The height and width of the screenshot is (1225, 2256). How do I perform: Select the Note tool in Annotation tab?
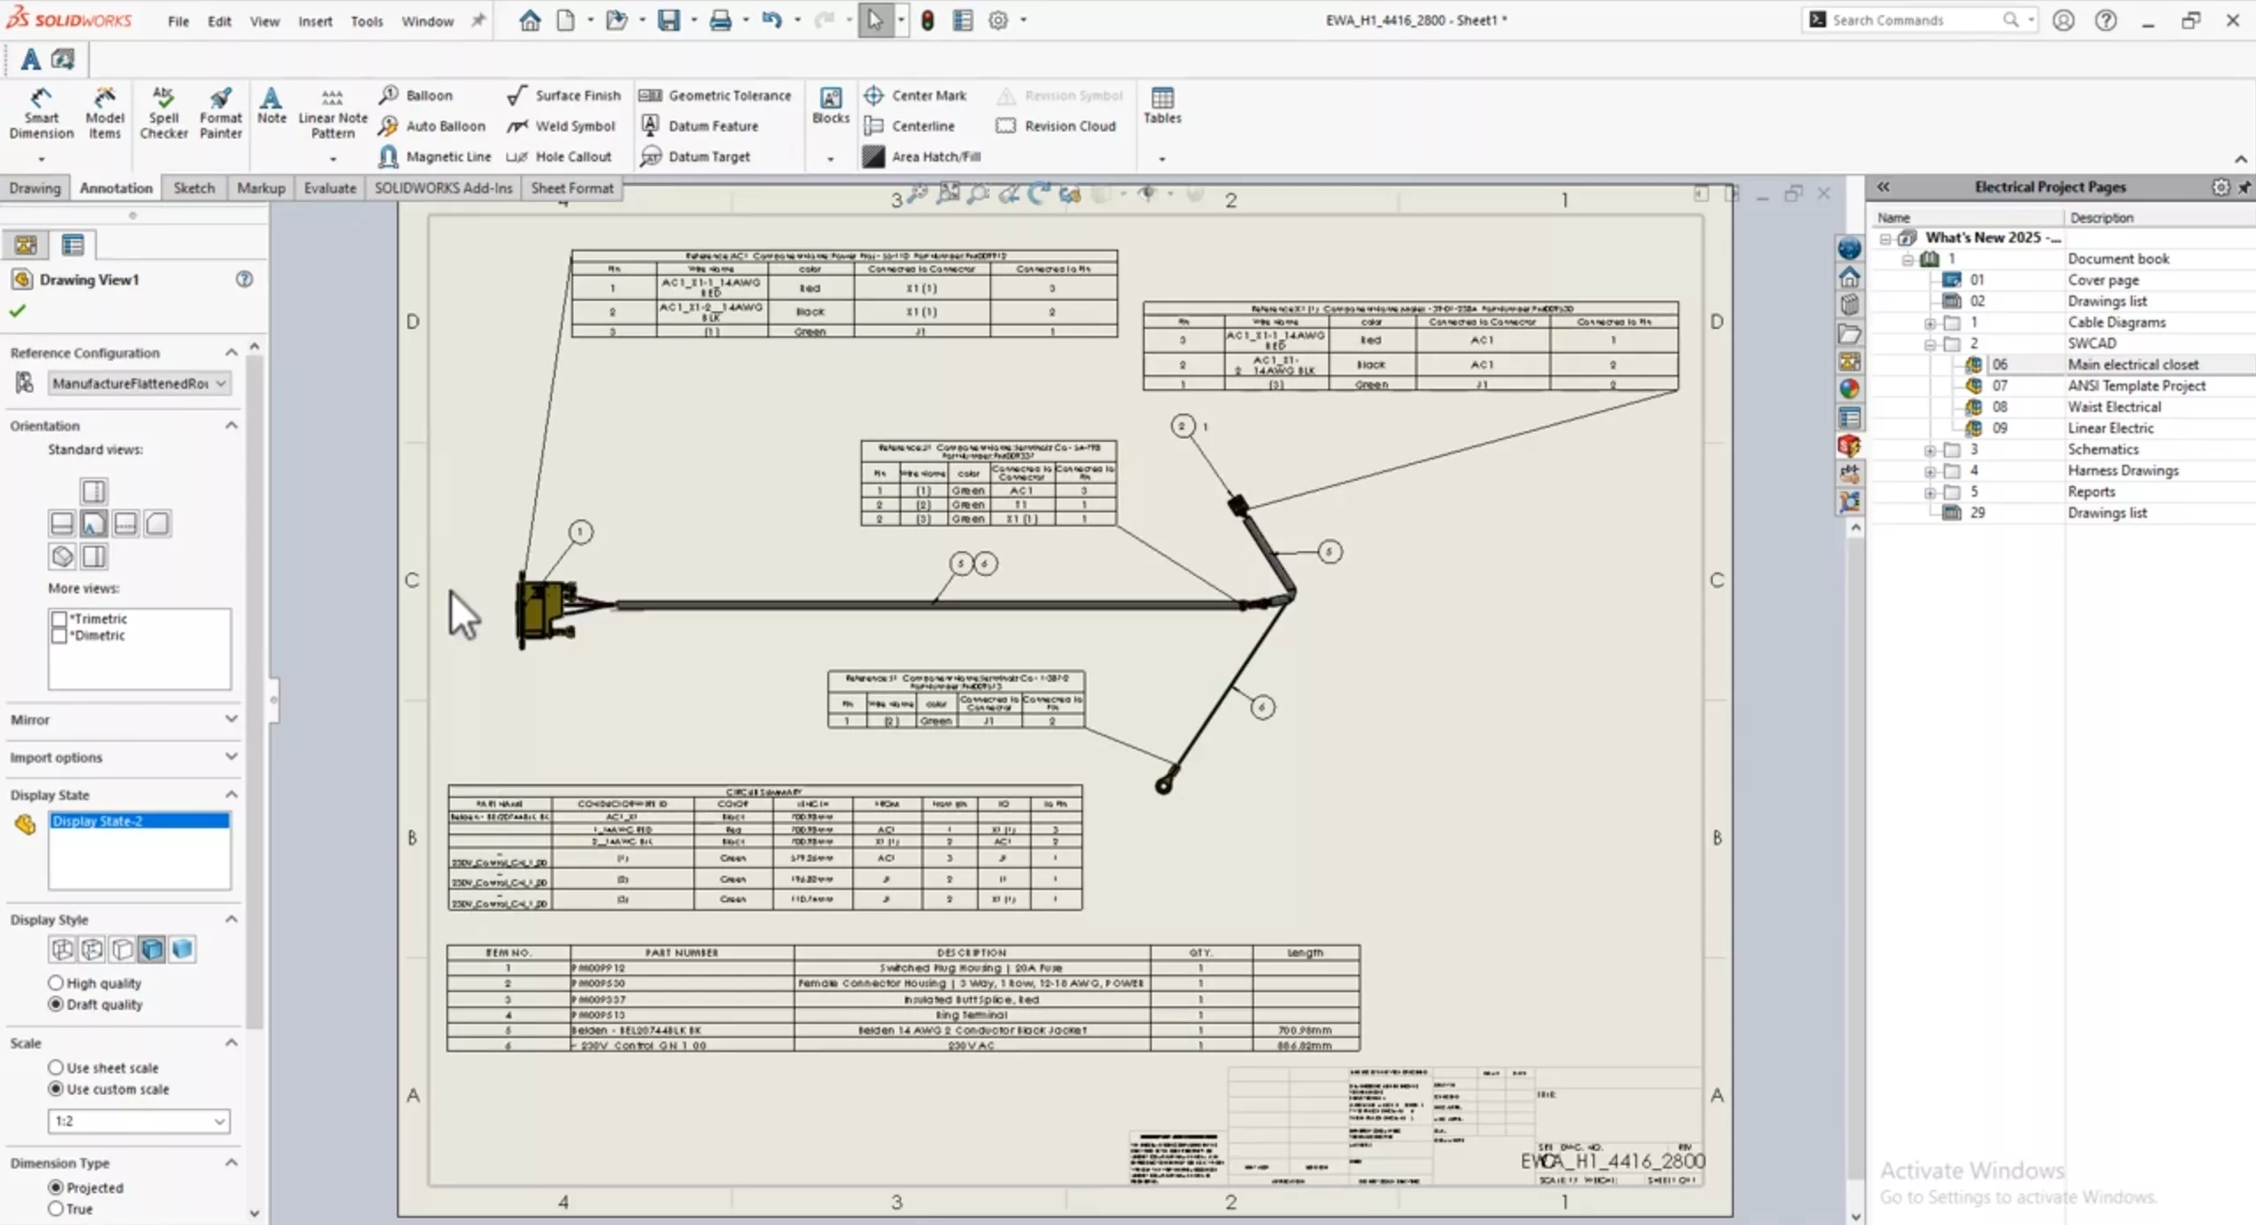pos(270,106)
